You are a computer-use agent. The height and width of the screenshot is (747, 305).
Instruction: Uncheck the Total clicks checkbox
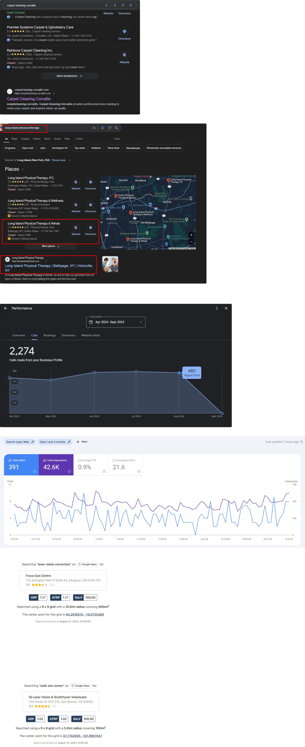(x=10, y=460)
